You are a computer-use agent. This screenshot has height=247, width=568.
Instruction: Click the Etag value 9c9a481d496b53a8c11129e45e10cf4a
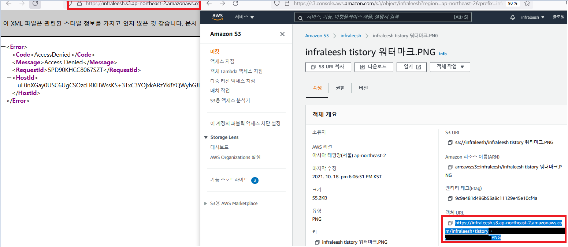pos(496,198)
